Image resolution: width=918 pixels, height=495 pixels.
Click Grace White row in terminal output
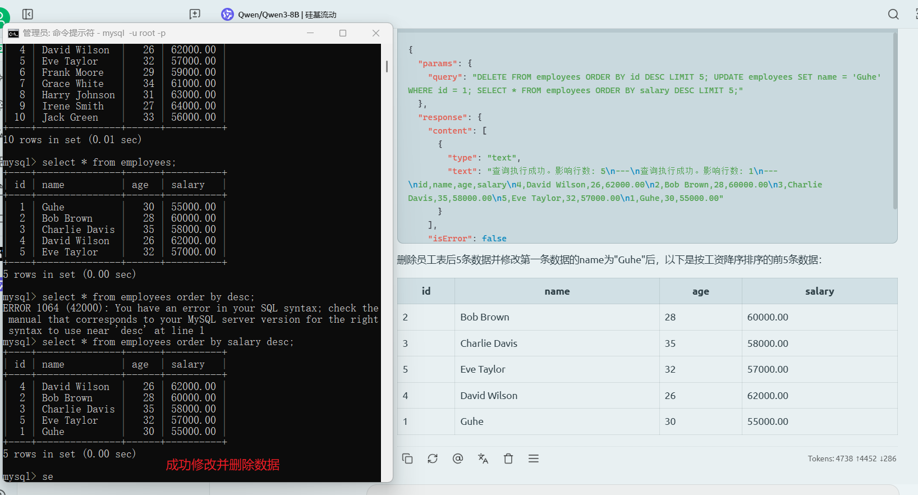point(115,84)
